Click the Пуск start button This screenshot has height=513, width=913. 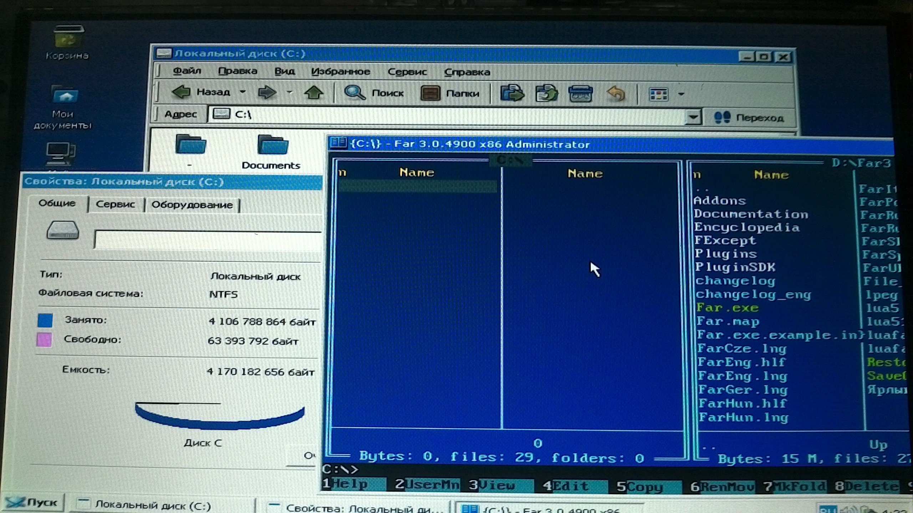(33, 503)
